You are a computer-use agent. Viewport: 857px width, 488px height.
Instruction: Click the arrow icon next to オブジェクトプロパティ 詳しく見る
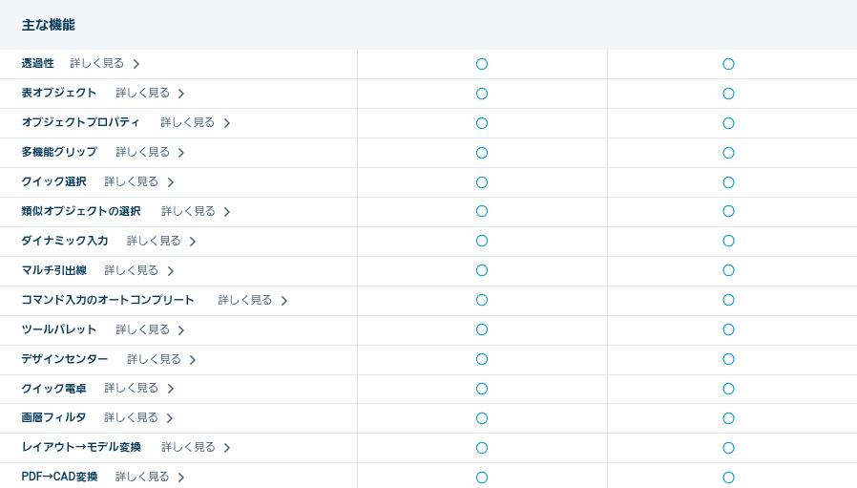[x=227, y=123]
